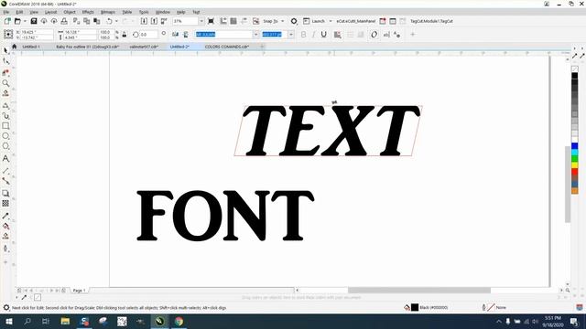Open the Bitmaps menu
This screenshot has height=329, width=586.
pos(108,12)
